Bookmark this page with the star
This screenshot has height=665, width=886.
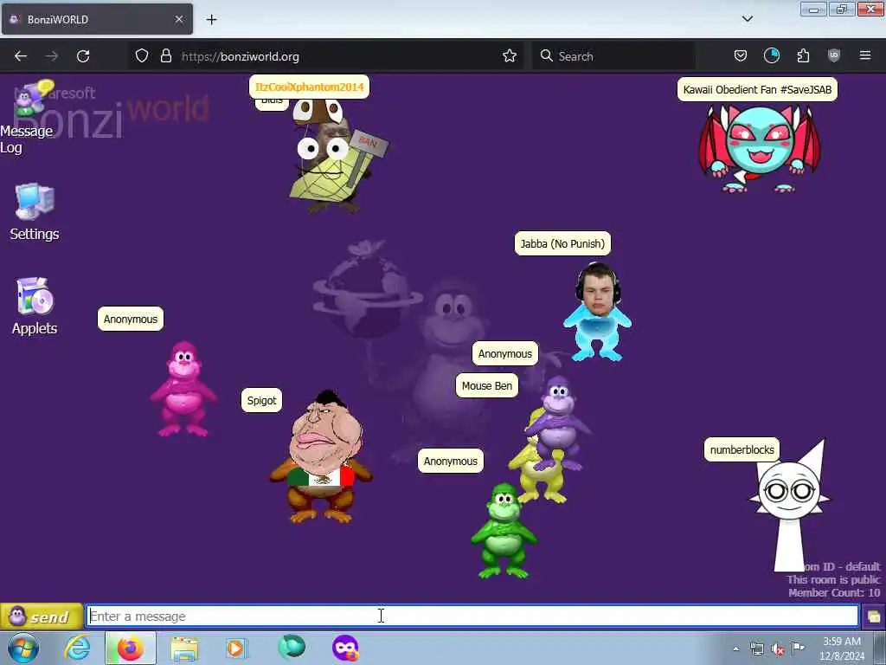tap(510, 56)
